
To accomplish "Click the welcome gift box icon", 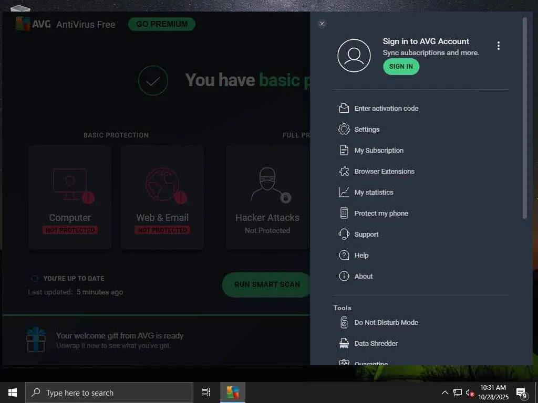I will (36, 340).
